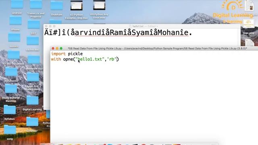
Task: Click the garbled text line in hello1.txt
Action: [x=118, y=33]
